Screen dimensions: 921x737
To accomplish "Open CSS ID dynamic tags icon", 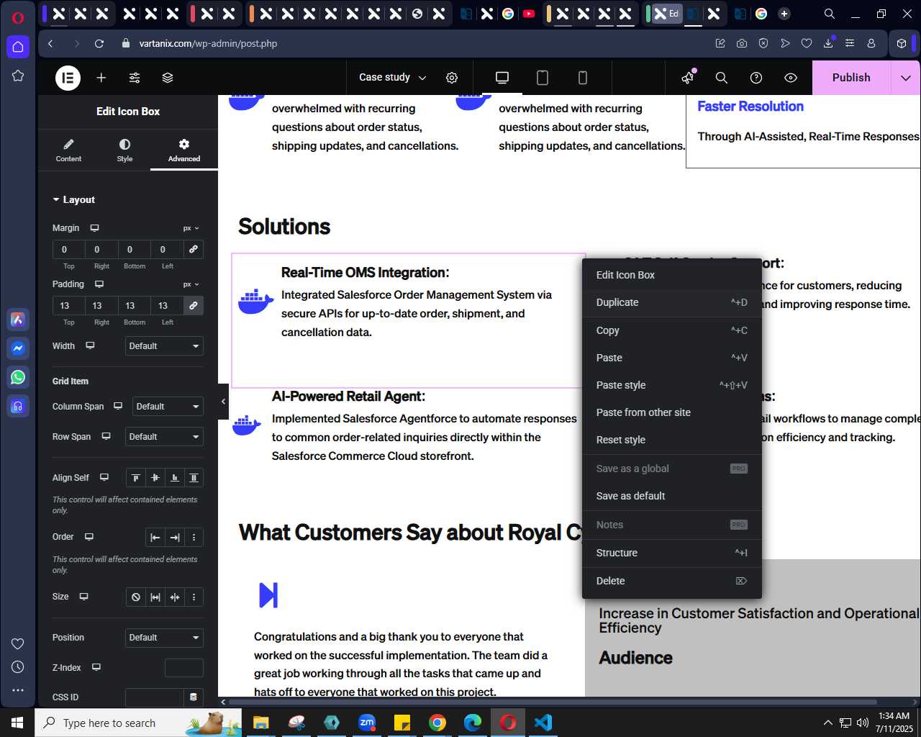I will tap(194, 697).
